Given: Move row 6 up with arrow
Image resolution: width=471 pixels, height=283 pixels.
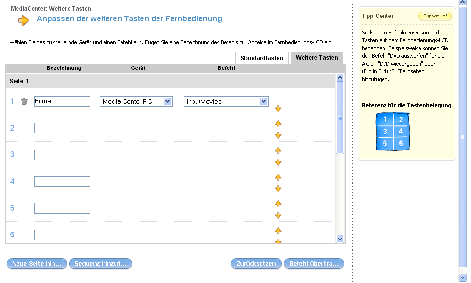Looking at the screenshot, I should pos(279,231).
